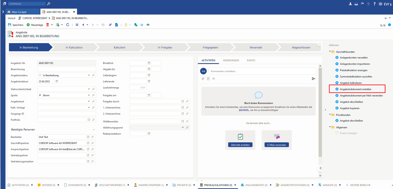Click the send comment arrow icon
This screenshot has width=393, height=189.
coord(313,79)
